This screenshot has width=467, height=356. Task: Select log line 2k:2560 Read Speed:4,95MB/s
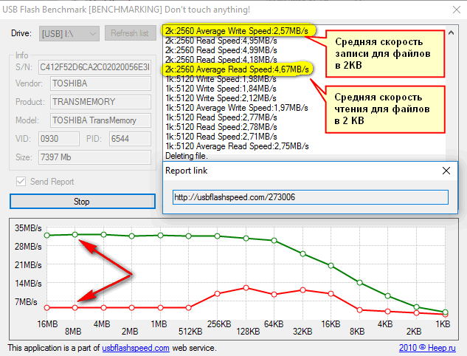221,41
